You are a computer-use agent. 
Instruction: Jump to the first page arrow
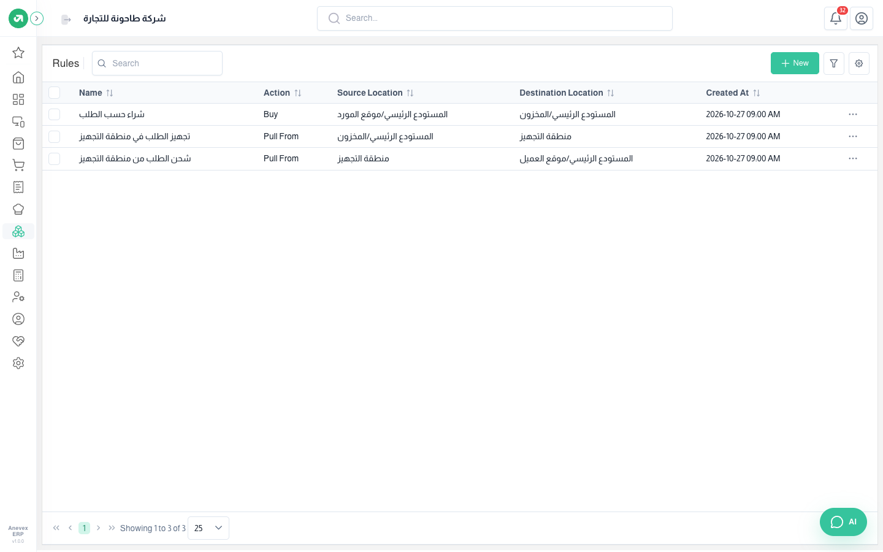[56, 528]
